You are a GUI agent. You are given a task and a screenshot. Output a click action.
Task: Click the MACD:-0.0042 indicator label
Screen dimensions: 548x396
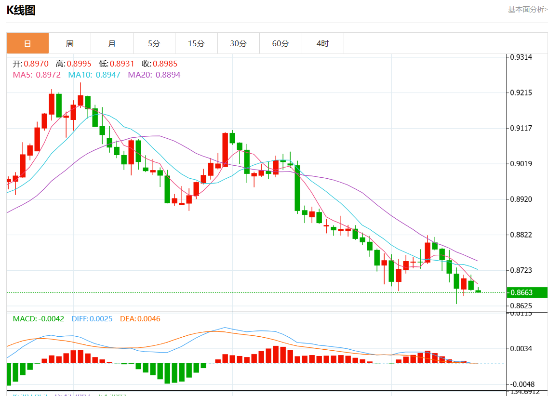pos(39,319)
